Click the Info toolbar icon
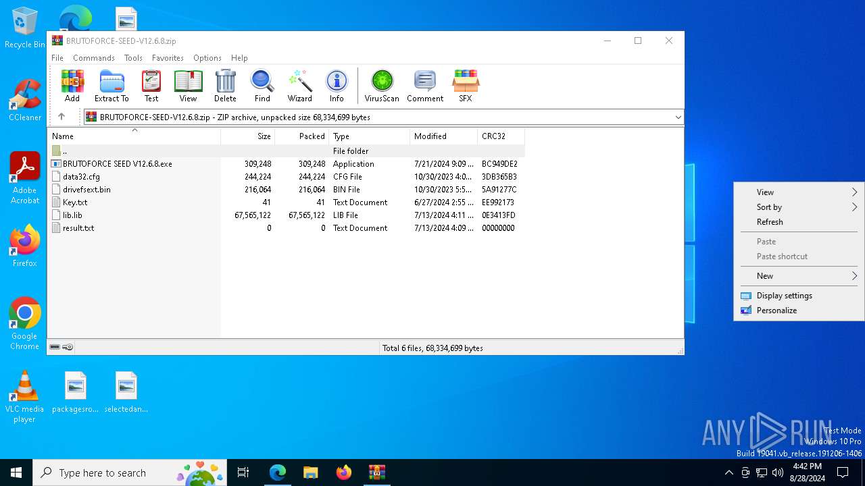 337,86
